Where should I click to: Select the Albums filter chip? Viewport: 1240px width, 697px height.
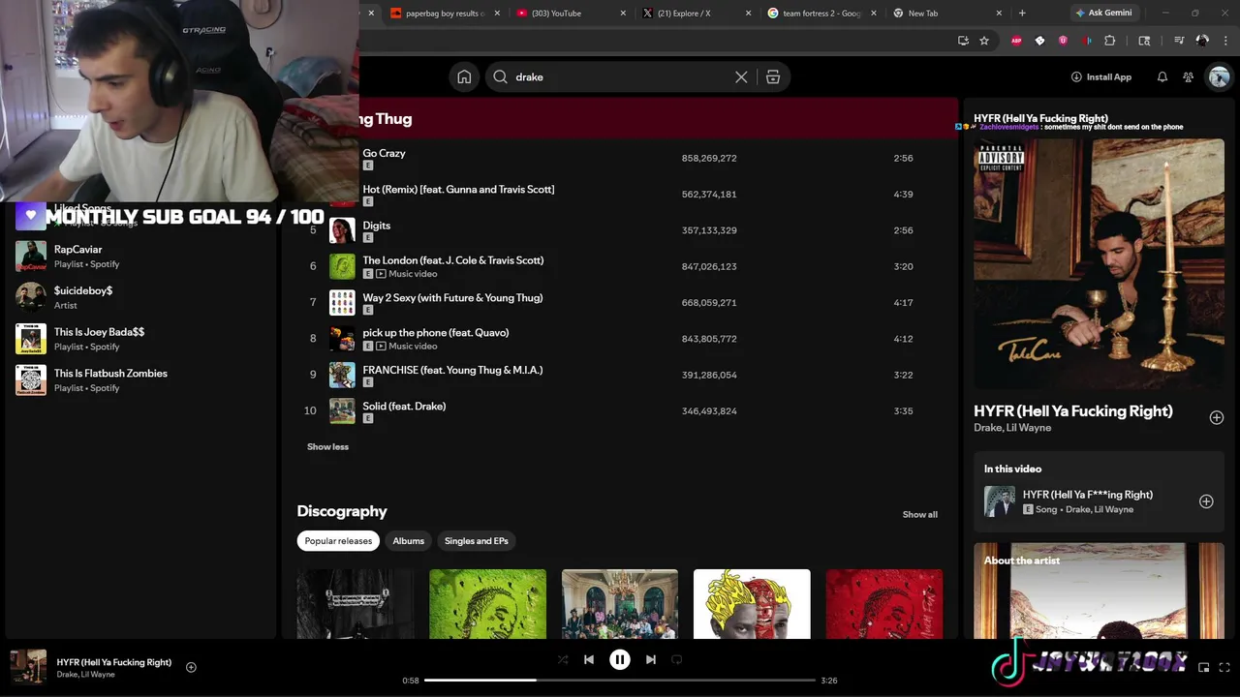click(408, 541)
